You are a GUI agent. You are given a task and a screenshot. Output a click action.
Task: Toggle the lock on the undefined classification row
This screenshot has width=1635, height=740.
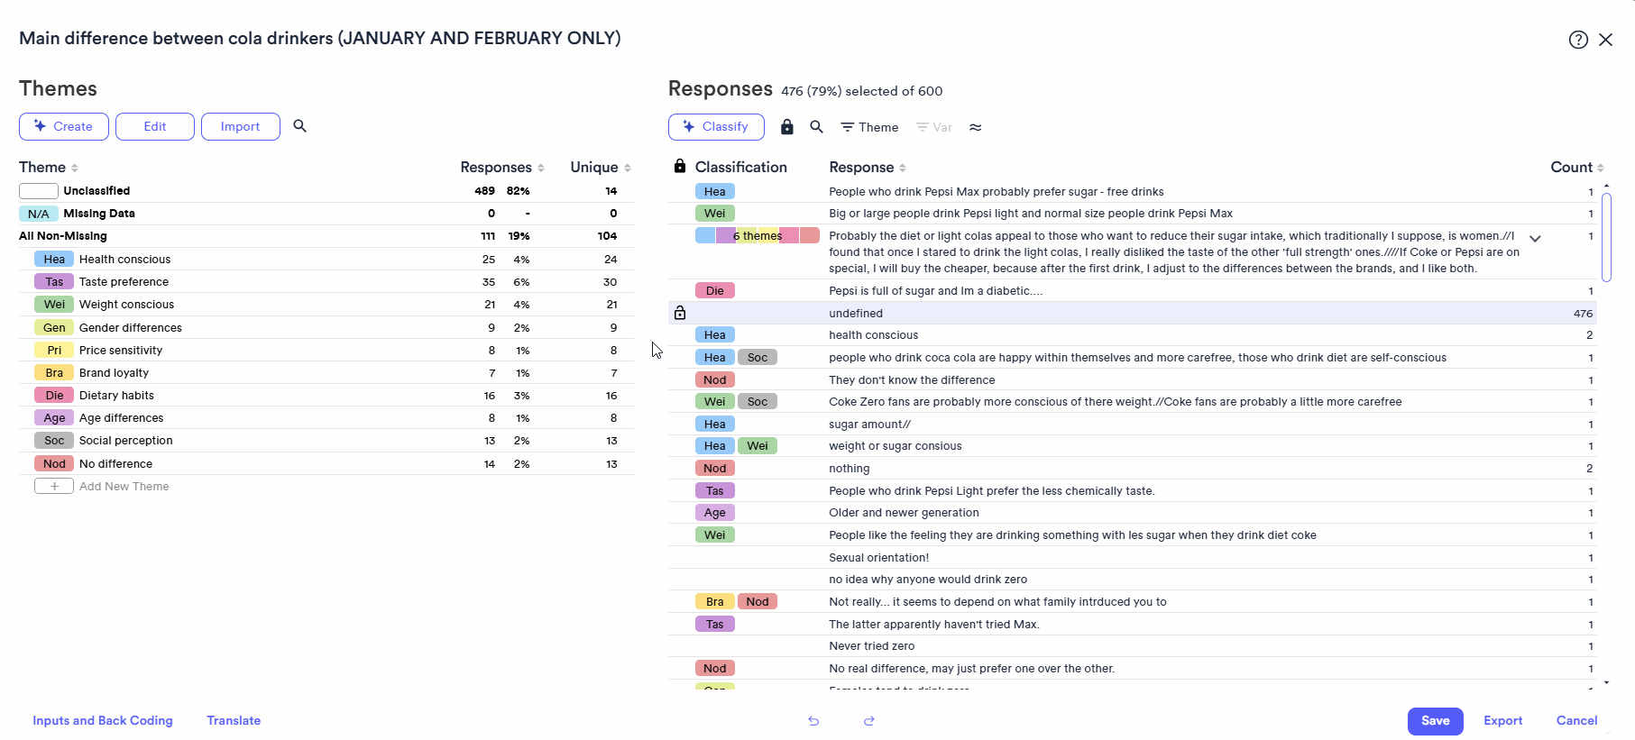(679, 313)
